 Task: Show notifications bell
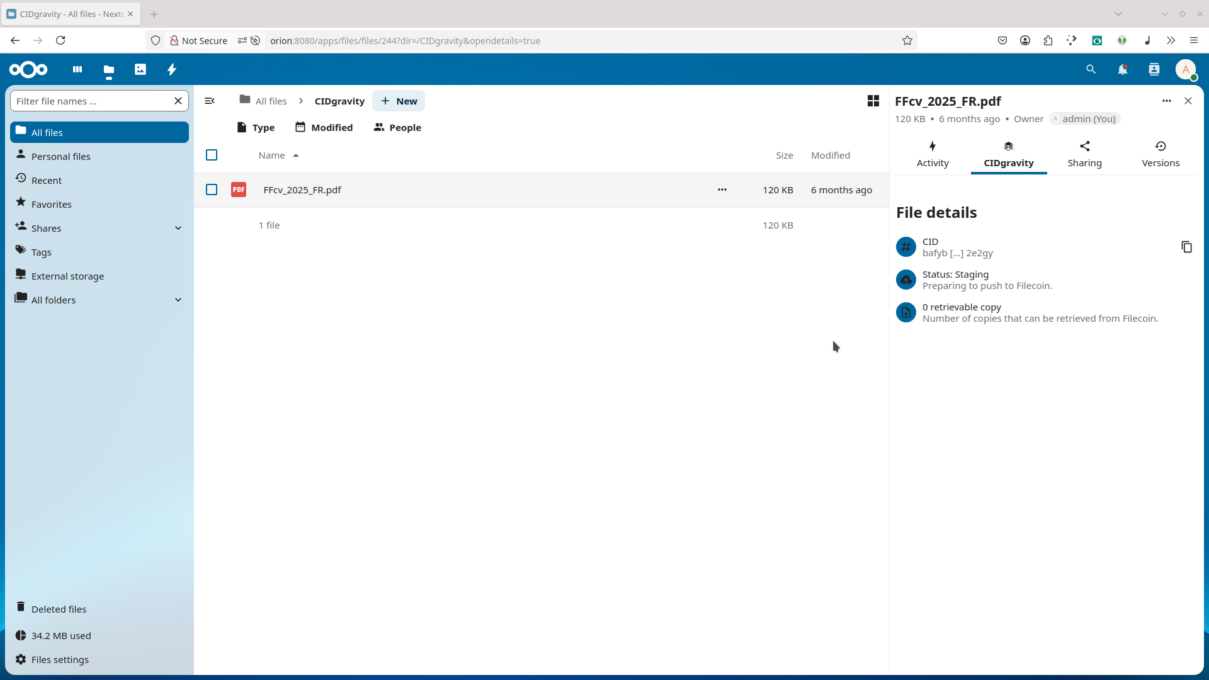pyautogui.click(x=1123, y=69)
